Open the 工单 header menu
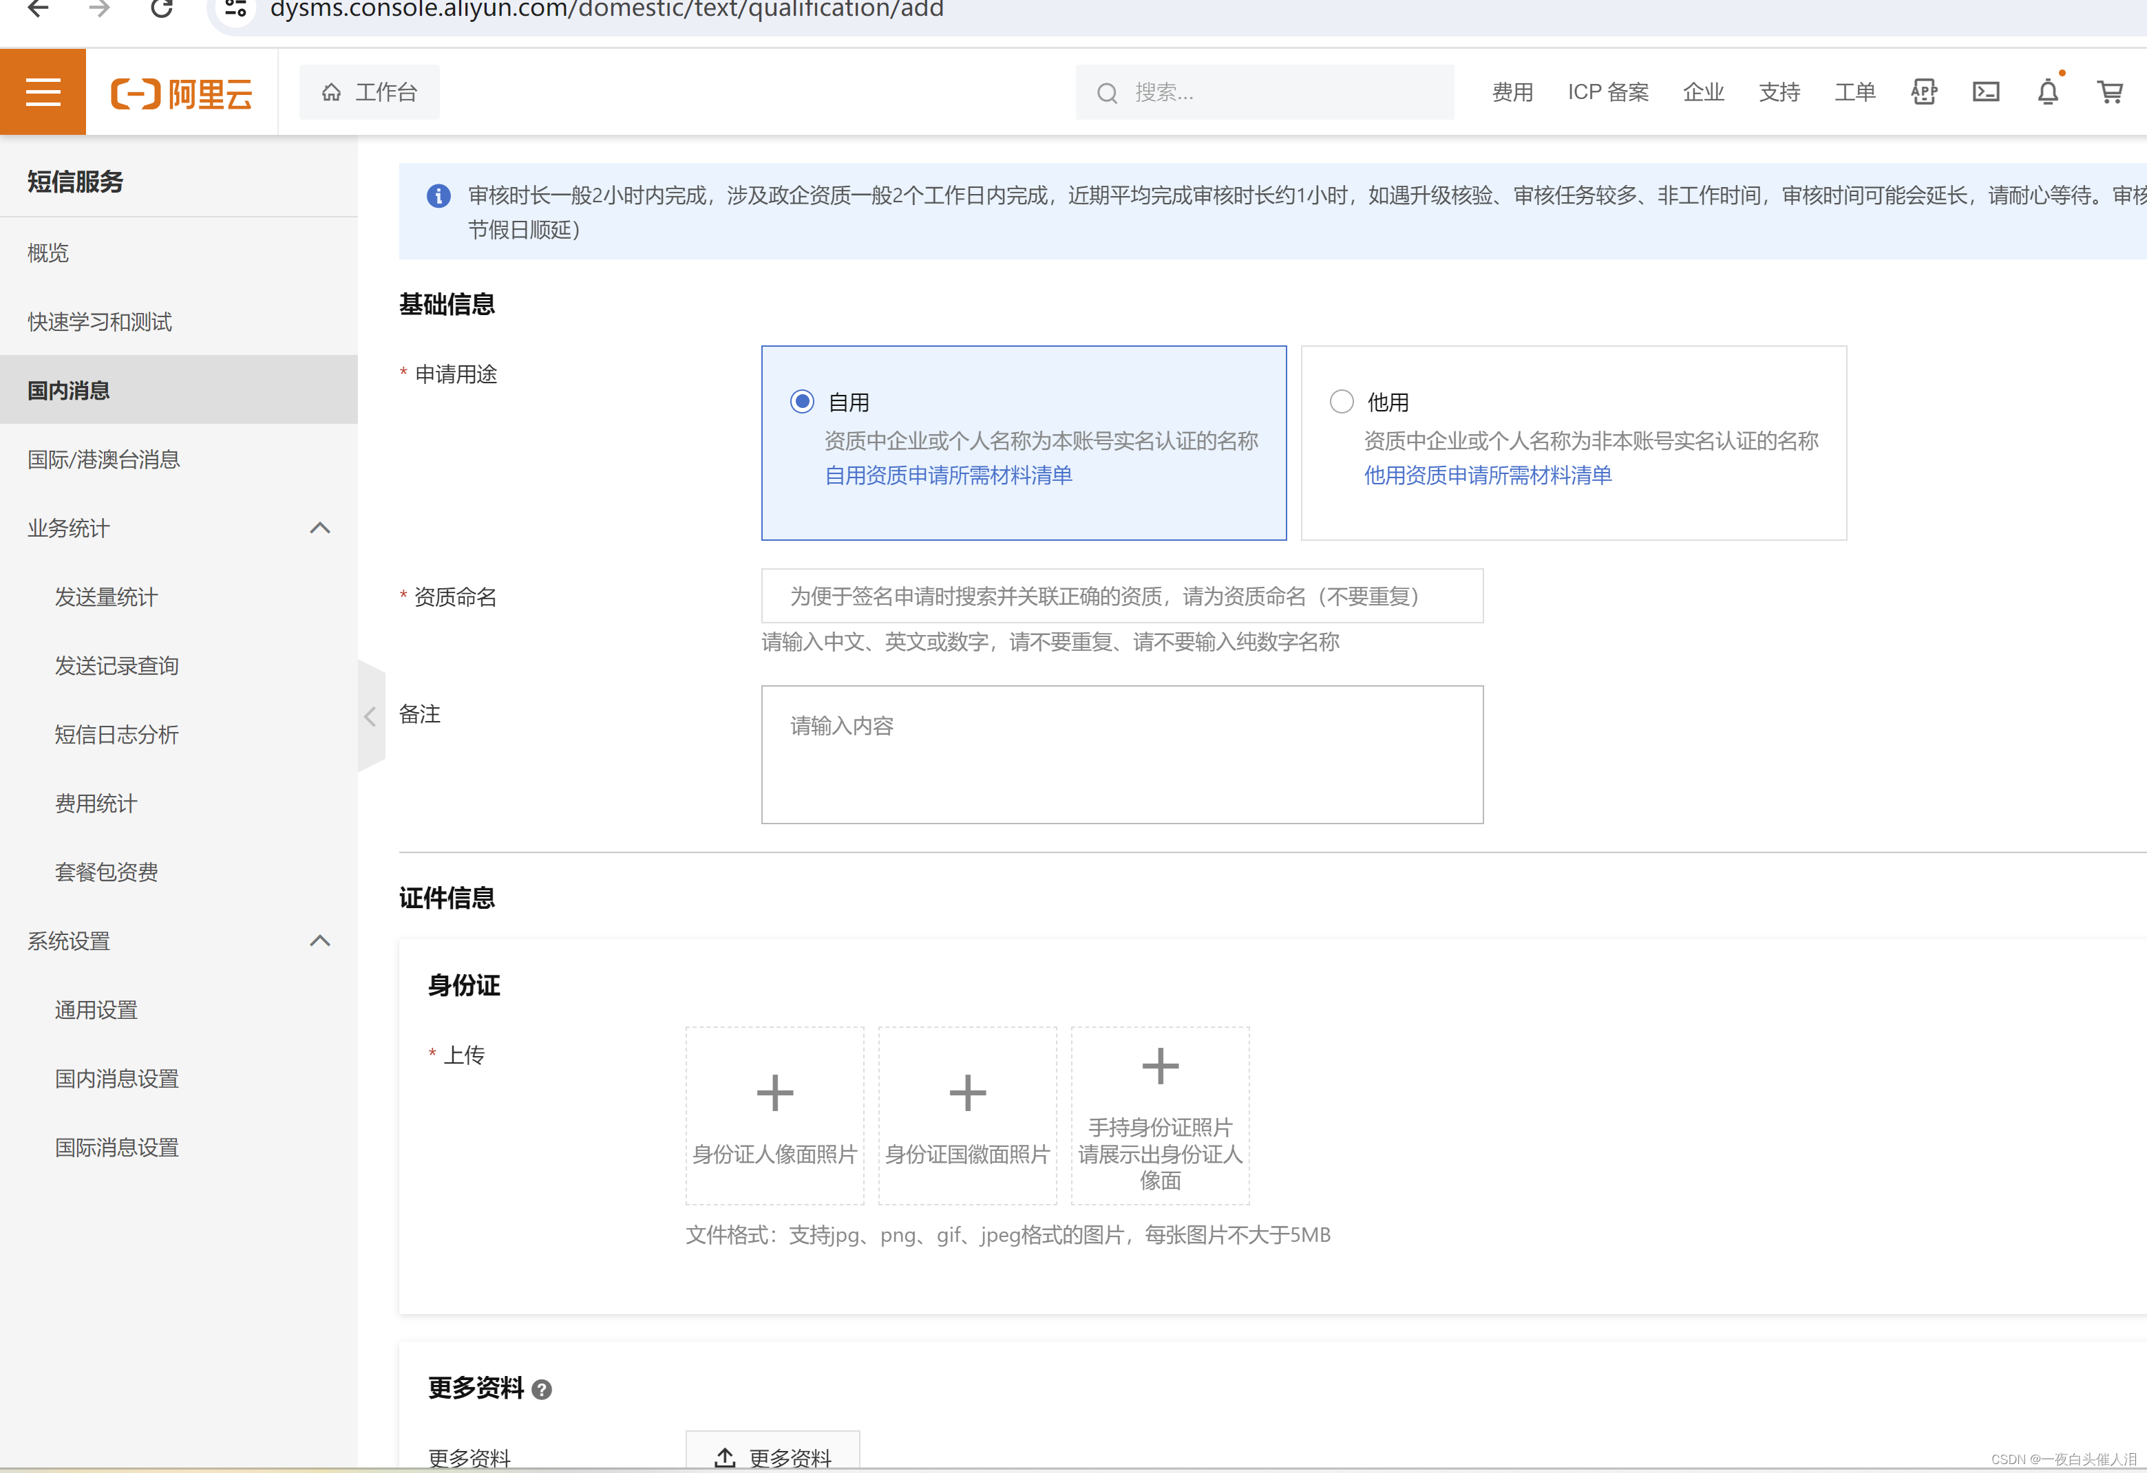 [x=1855, y=92]
